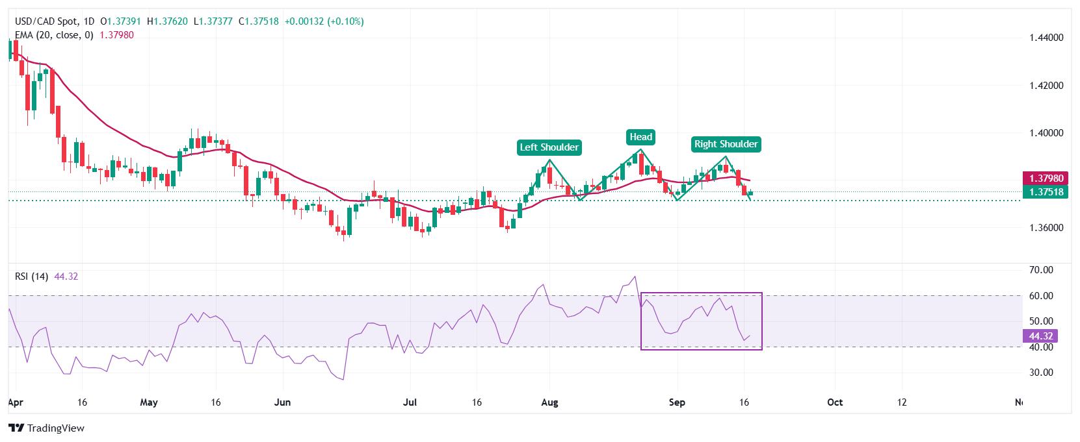This screenshot has height=442, width=1080.
Task: Click the 70.00 RSI axis label
Action: pos(1042,269)
